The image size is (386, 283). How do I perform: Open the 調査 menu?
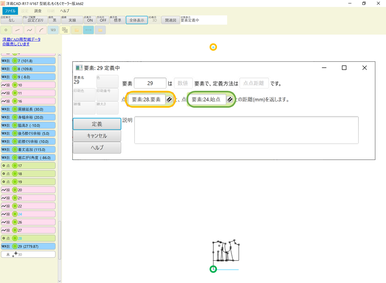37,11
